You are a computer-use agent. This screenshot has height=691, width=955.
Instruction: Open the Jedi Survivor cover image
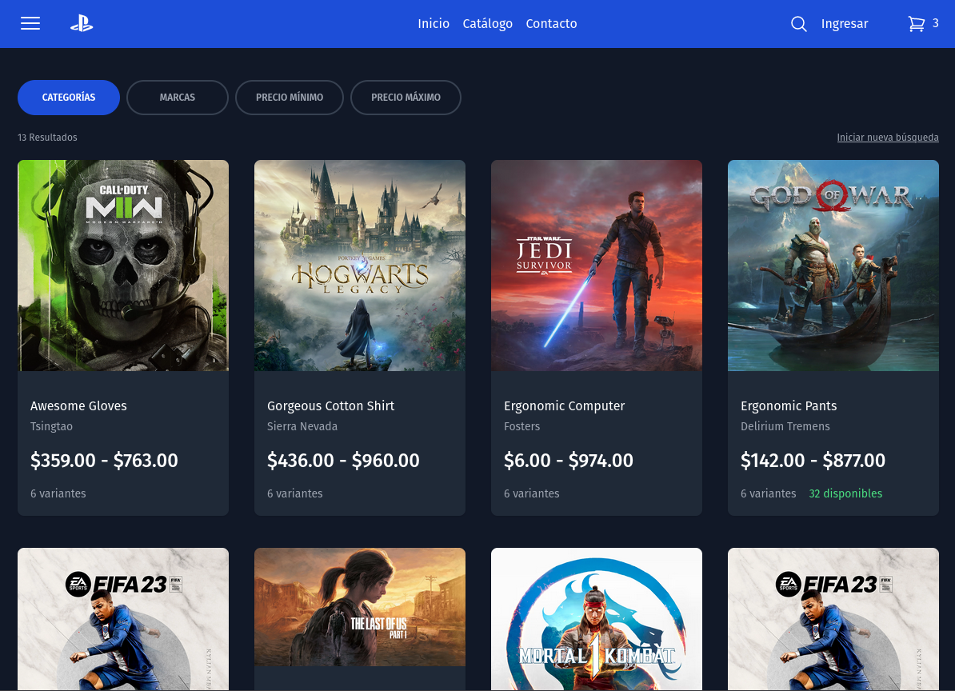pos(596,266)
